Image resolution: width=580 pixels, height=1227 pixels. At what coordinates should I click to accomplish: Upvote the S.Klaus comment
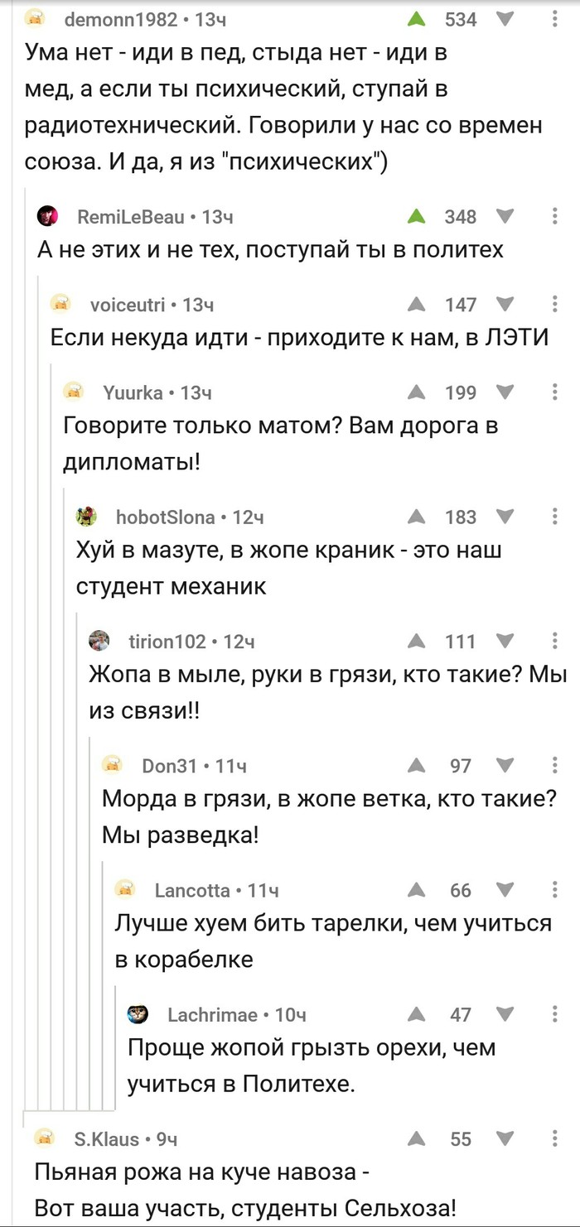tap(418, 1139)
